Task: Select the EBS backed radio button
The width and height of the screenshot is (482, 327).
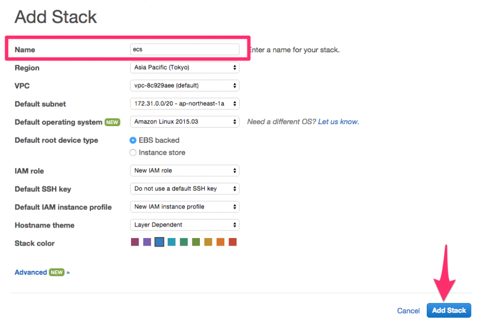Action: [x=132, y=140]
